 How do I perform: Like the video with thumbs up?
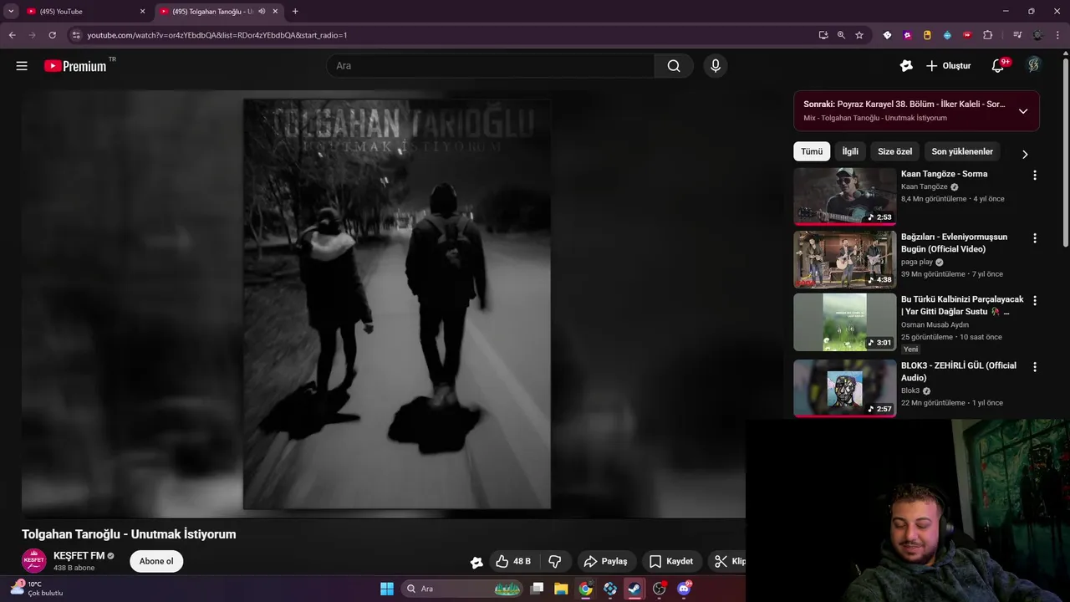(513, 561)
